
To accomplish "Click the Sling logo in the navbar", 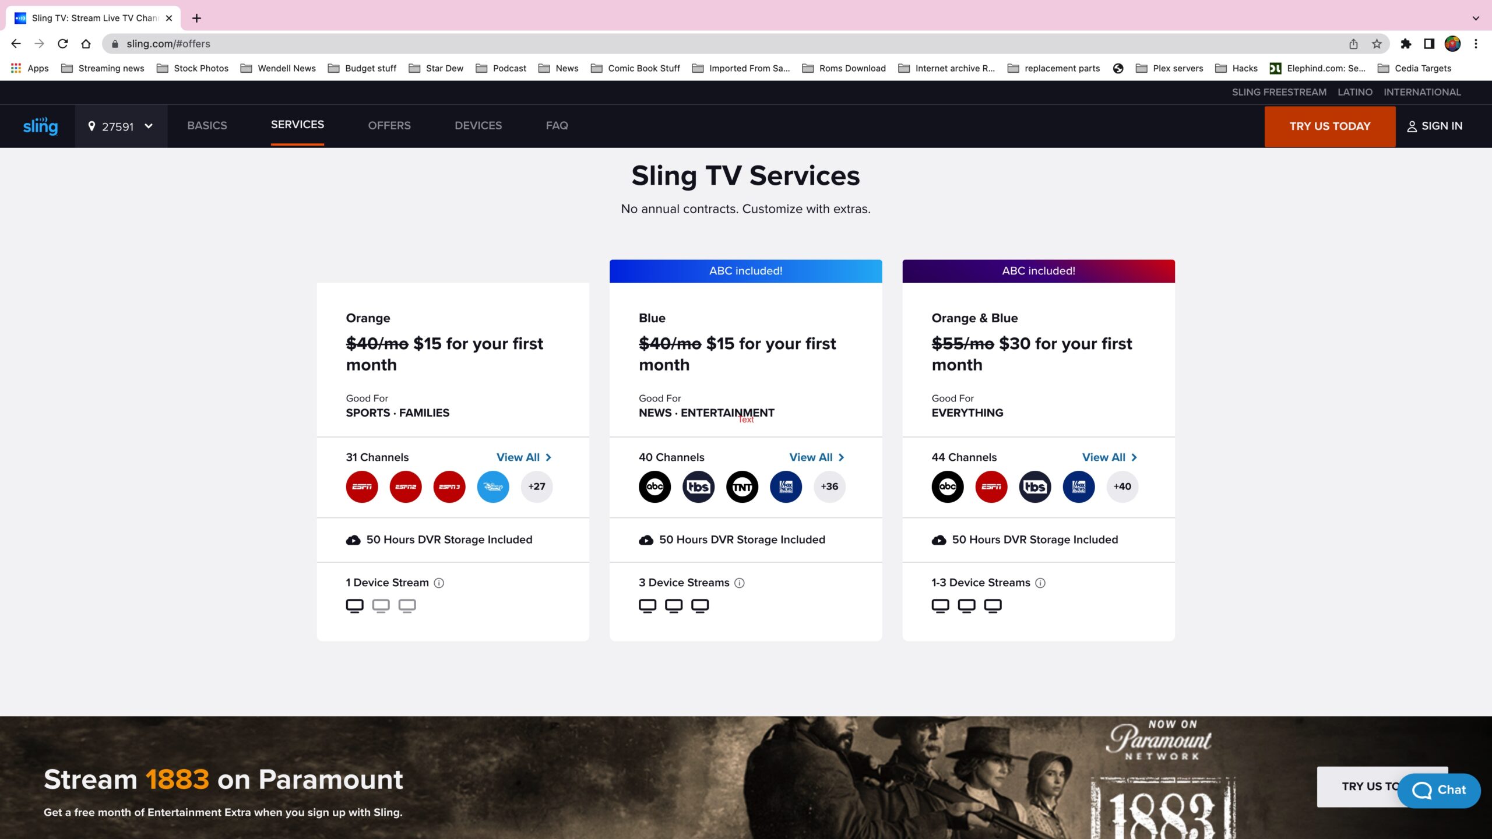I will point(40,126).
